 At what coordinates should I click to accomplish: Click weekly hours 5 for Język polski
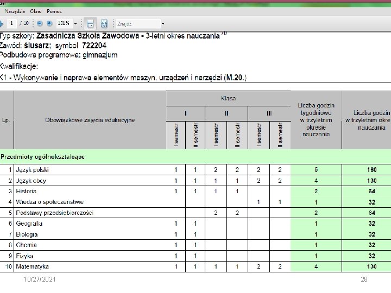(x=316, y=170)
